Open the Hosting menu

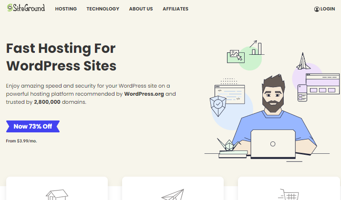click(66, 9)
